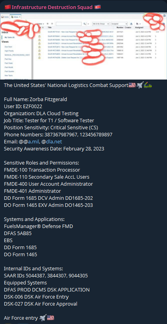Click the search magnifier icon
Screen dimensions: 167x324
(x=84, y=24)
